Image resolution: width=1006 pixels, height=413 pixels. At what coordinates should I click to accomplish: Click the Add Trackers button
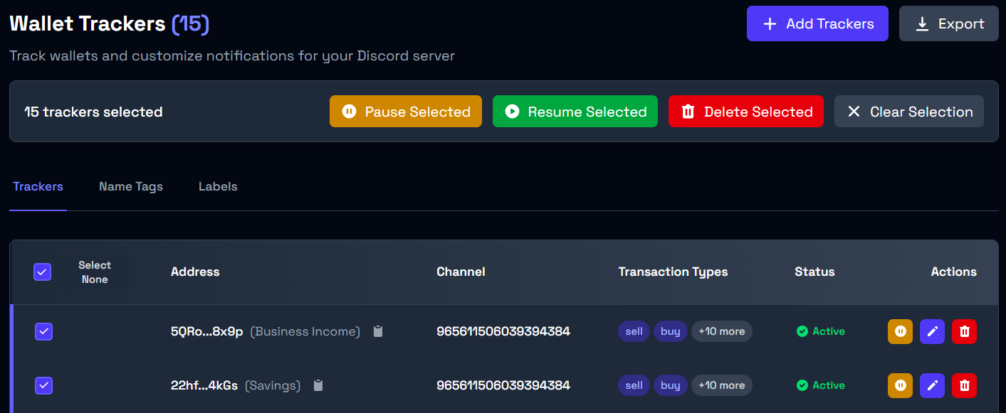tap(817, 23)
